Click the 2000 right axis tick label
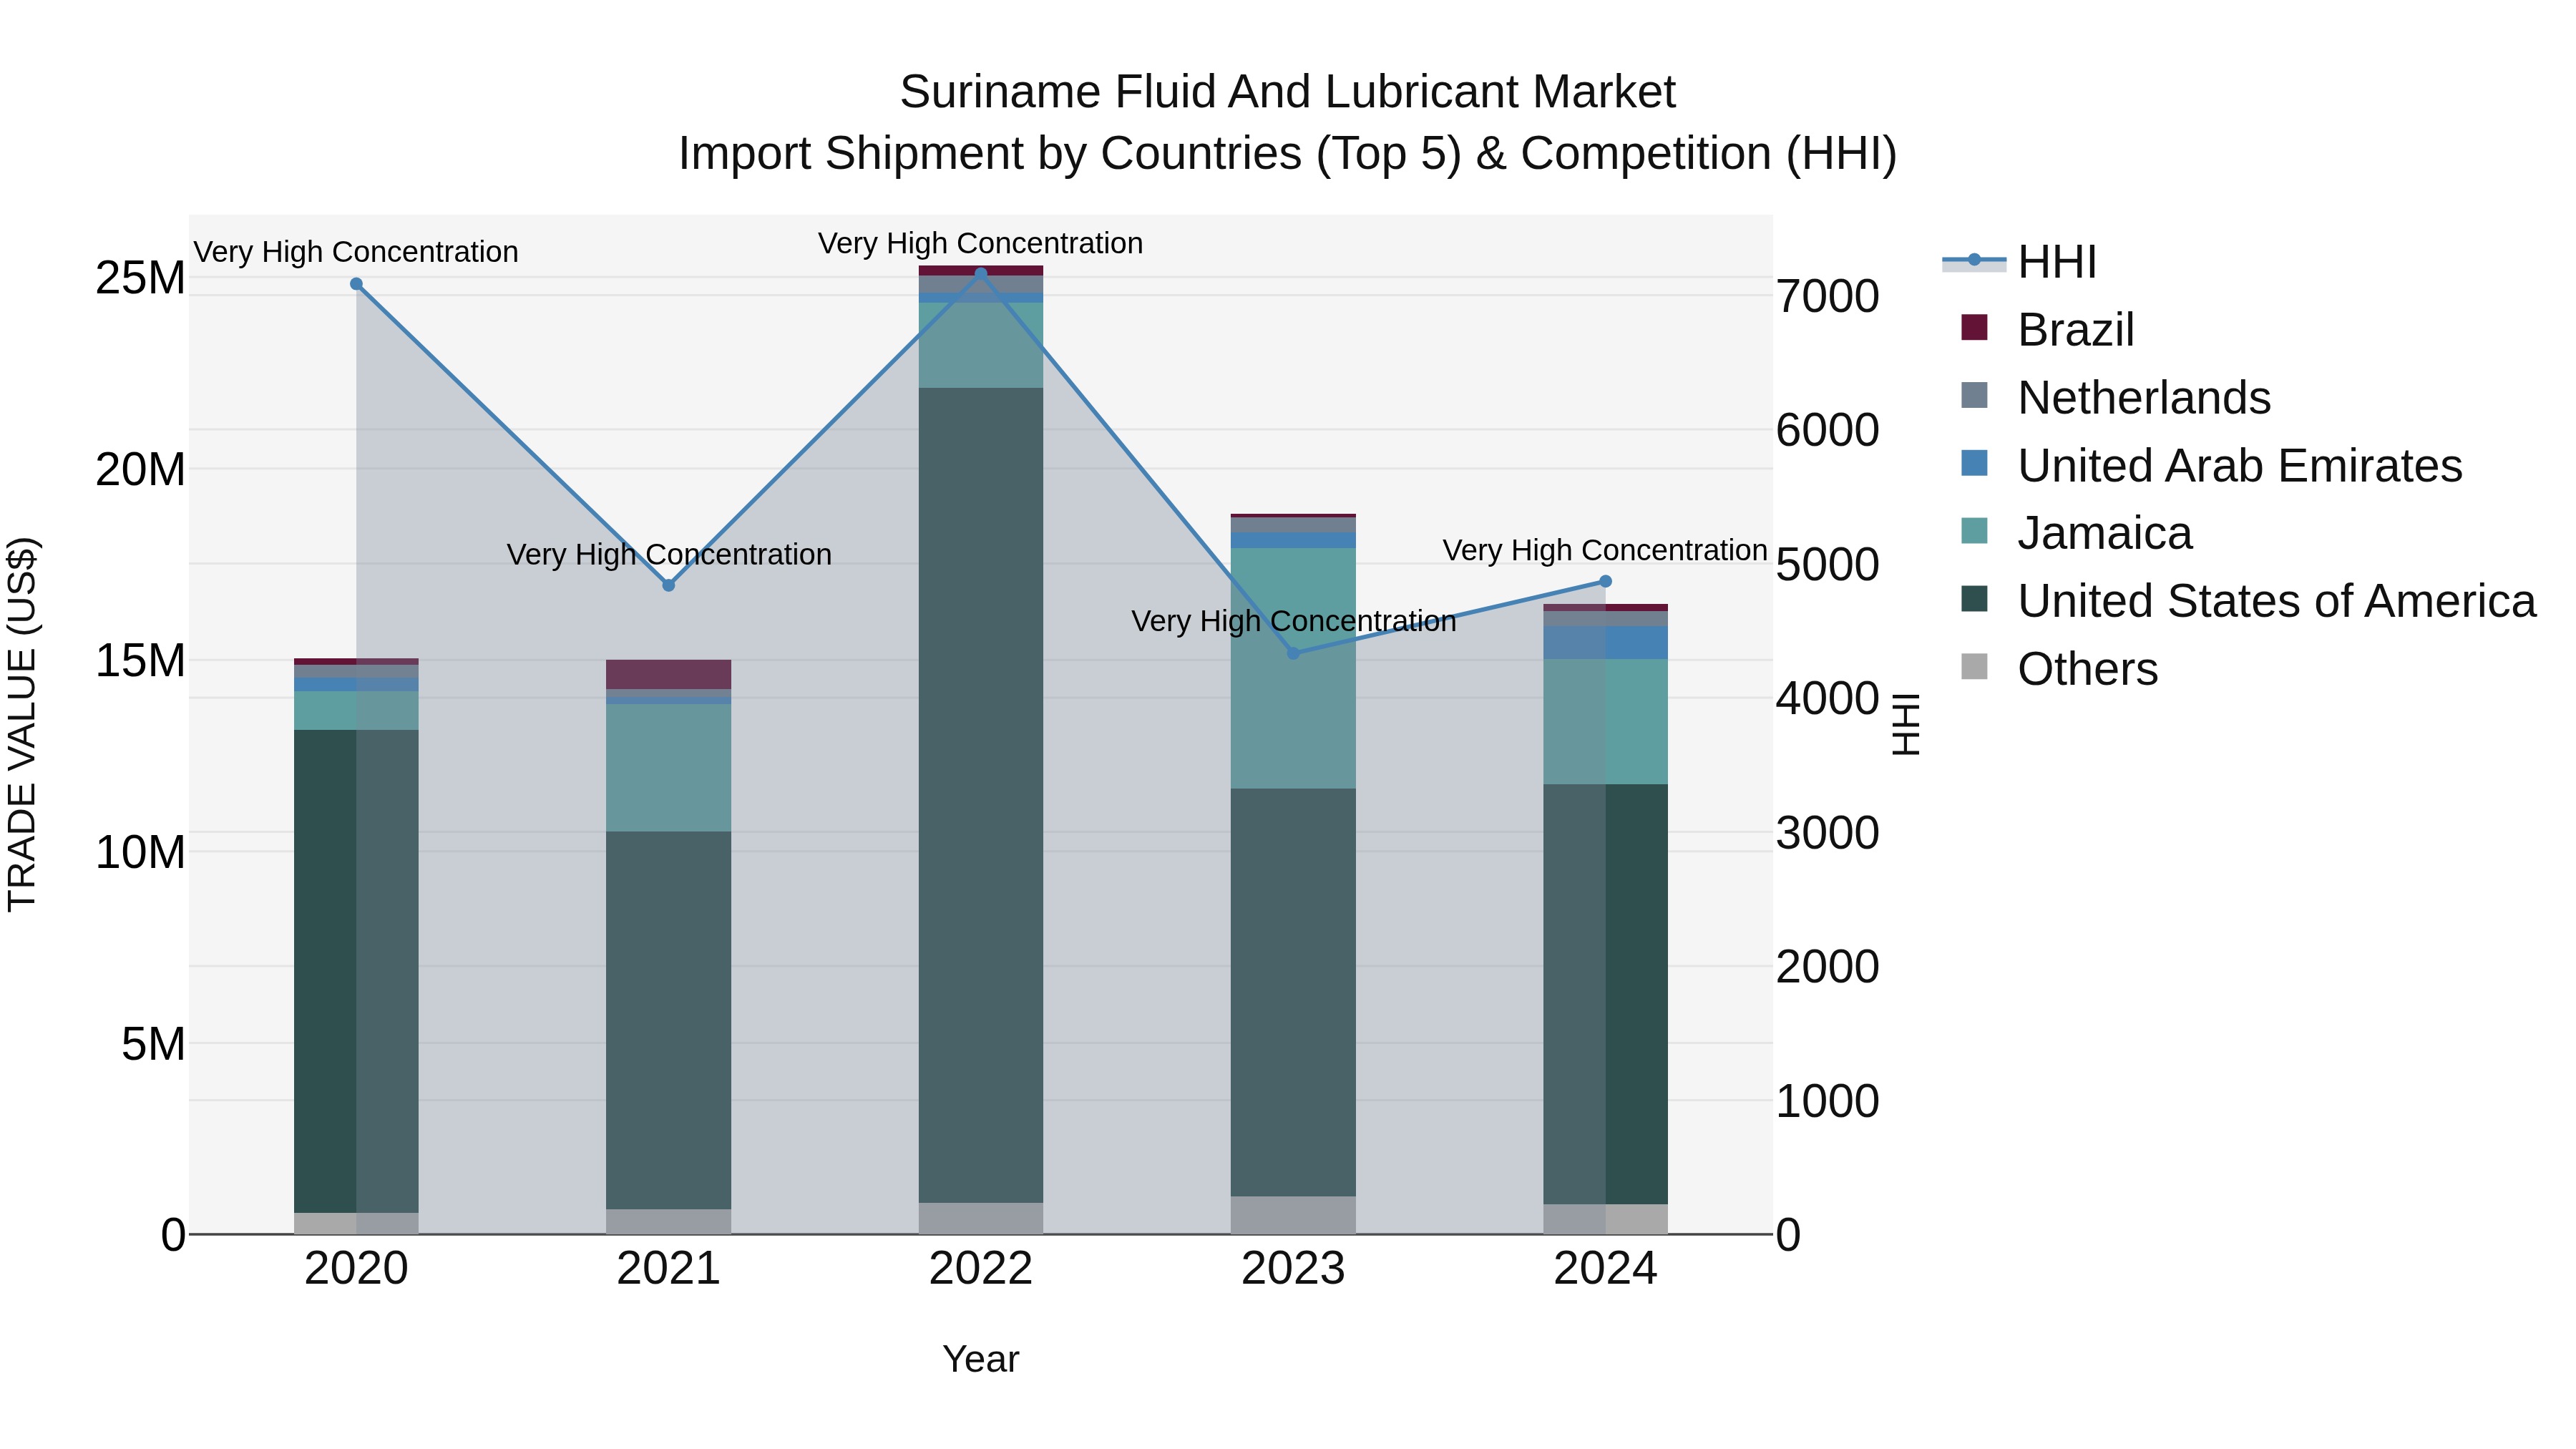Viewport: 2576px width, 1449px height. tap(1828, 967)
